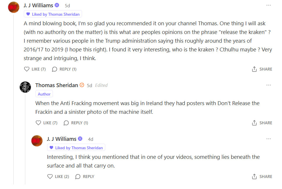Click the 5d timestamp on the top comment

(67, 6)
